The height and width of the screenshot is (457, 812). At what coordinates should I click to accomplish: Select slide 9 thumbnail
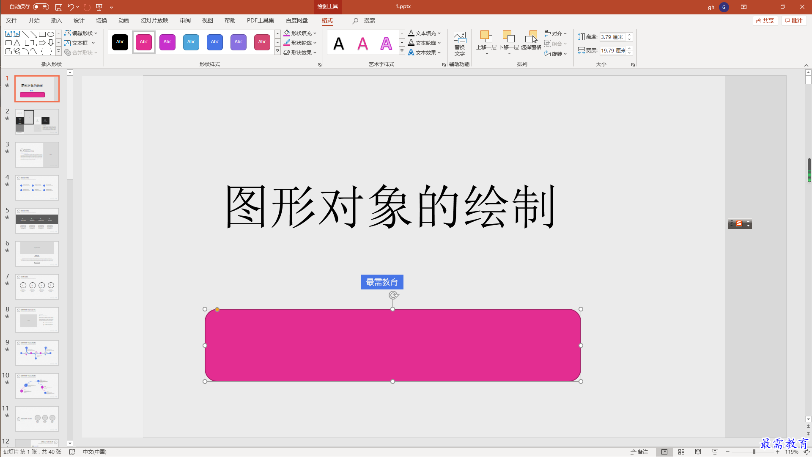coord(37,353)
